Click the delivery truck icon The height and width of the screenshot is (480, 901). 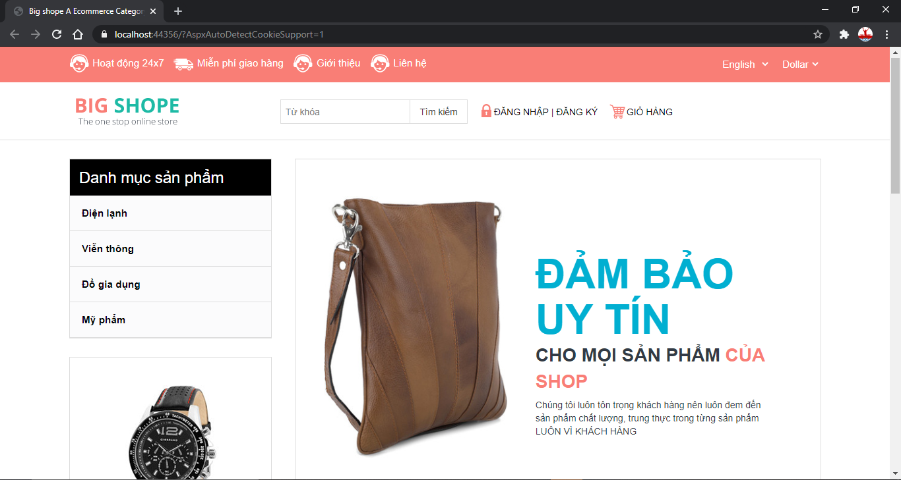pyautogui.click(x=183, y=64)
